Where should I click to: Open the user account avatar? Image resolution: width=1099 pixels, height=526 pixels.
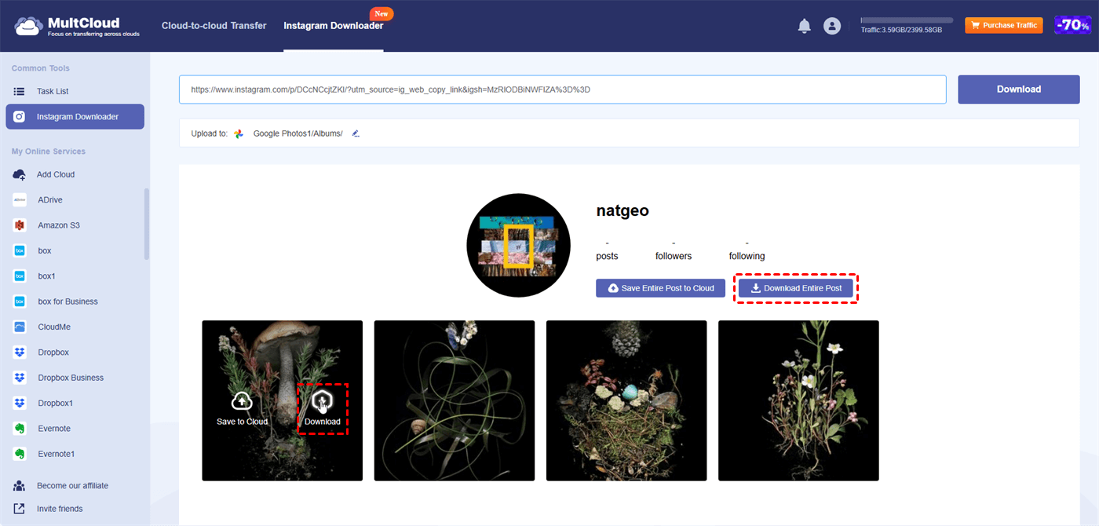[832, 26]
